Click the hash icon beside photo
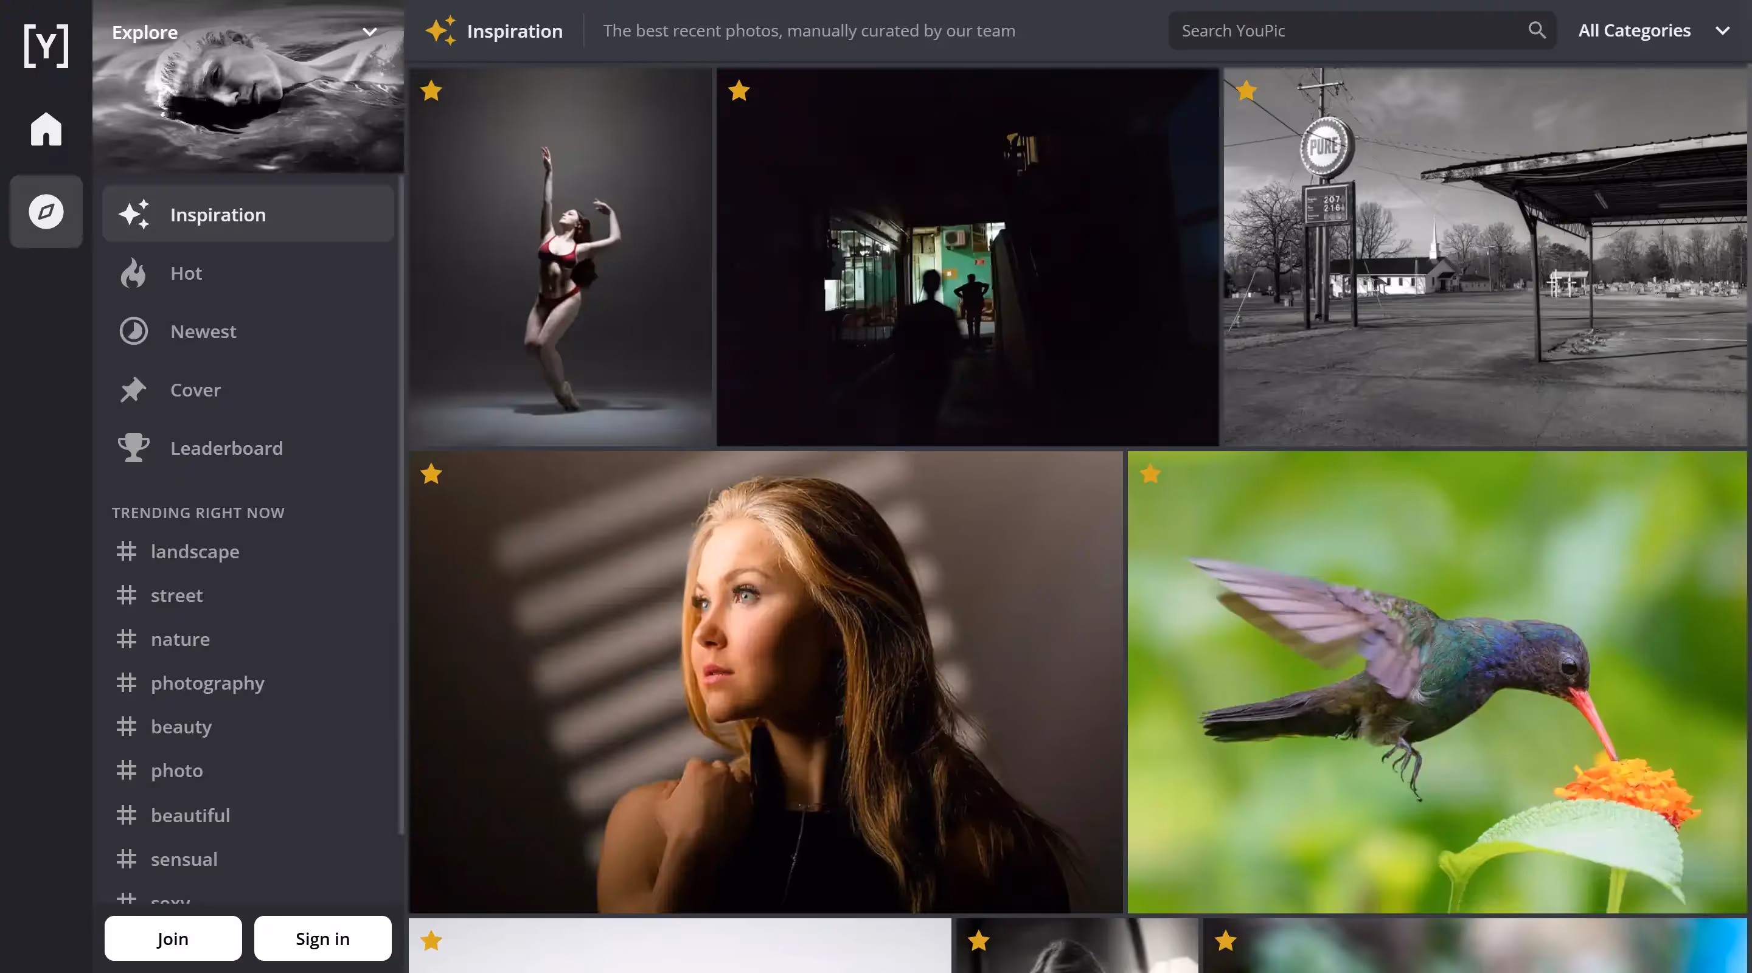This screenshot has width=1752, height=973. [x=127, y=770]
